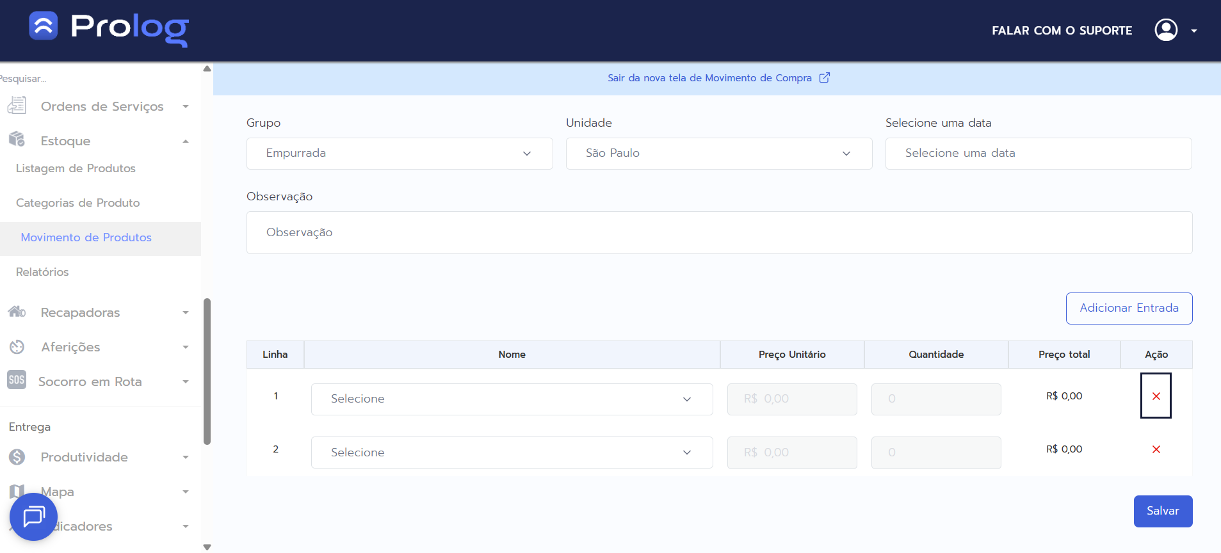1221x553 pixels.
Task: Remove entry line 1 with red X
Action: coord(1156,396)
